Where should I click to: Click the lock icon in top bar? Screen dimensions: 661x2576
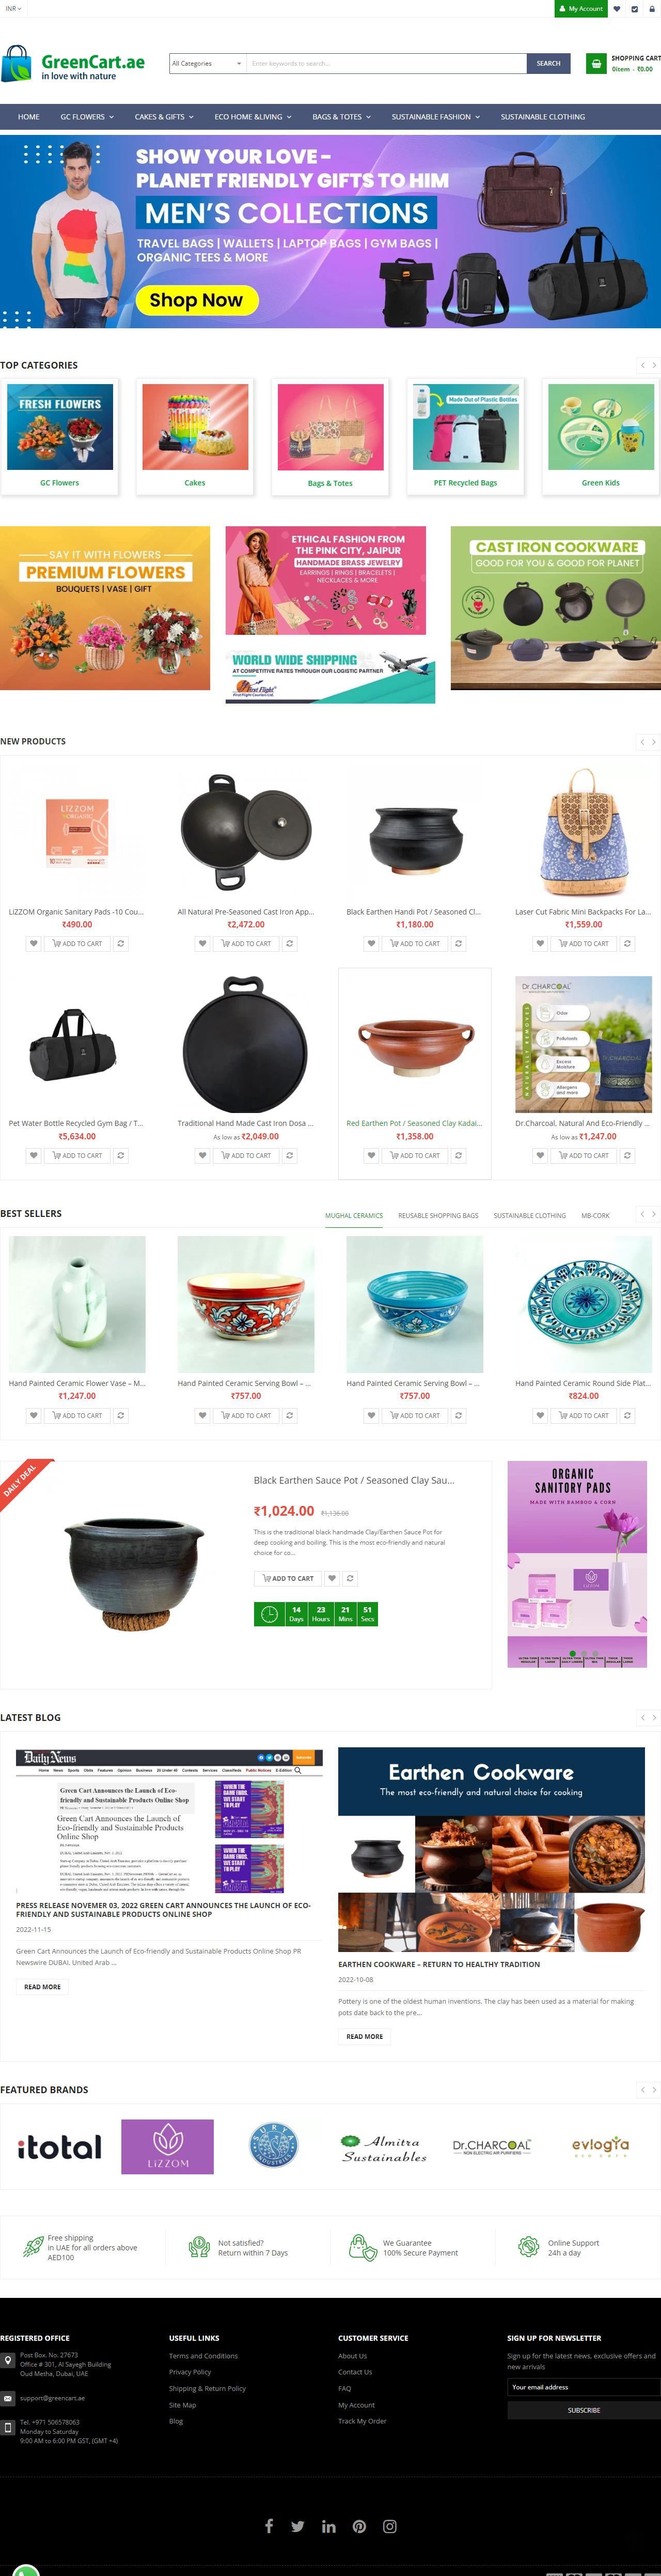click(x=652, y=9)
